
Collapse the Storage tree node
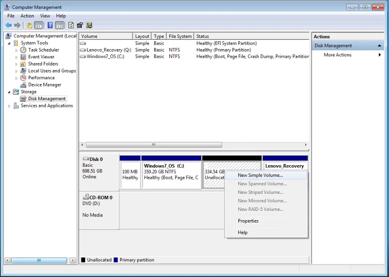[x=9, y=92]
